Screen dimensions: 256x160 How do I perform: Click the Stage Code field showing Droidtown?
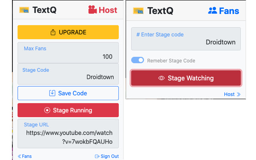pyautogui.click(x=68, y=74)
